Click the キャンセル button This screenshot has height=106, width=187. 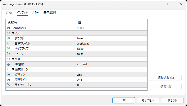[148, 100]
